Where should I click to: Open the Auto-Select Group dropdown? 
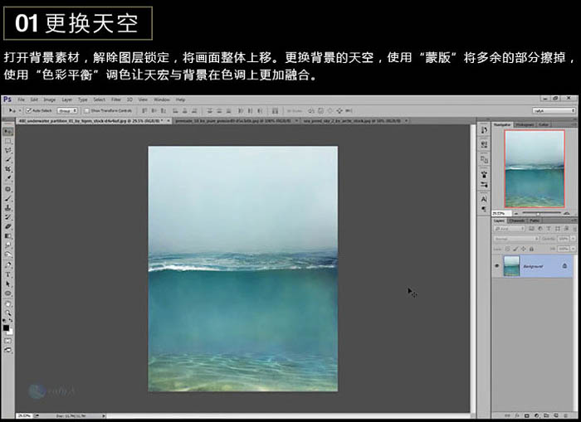pos(67,110)
